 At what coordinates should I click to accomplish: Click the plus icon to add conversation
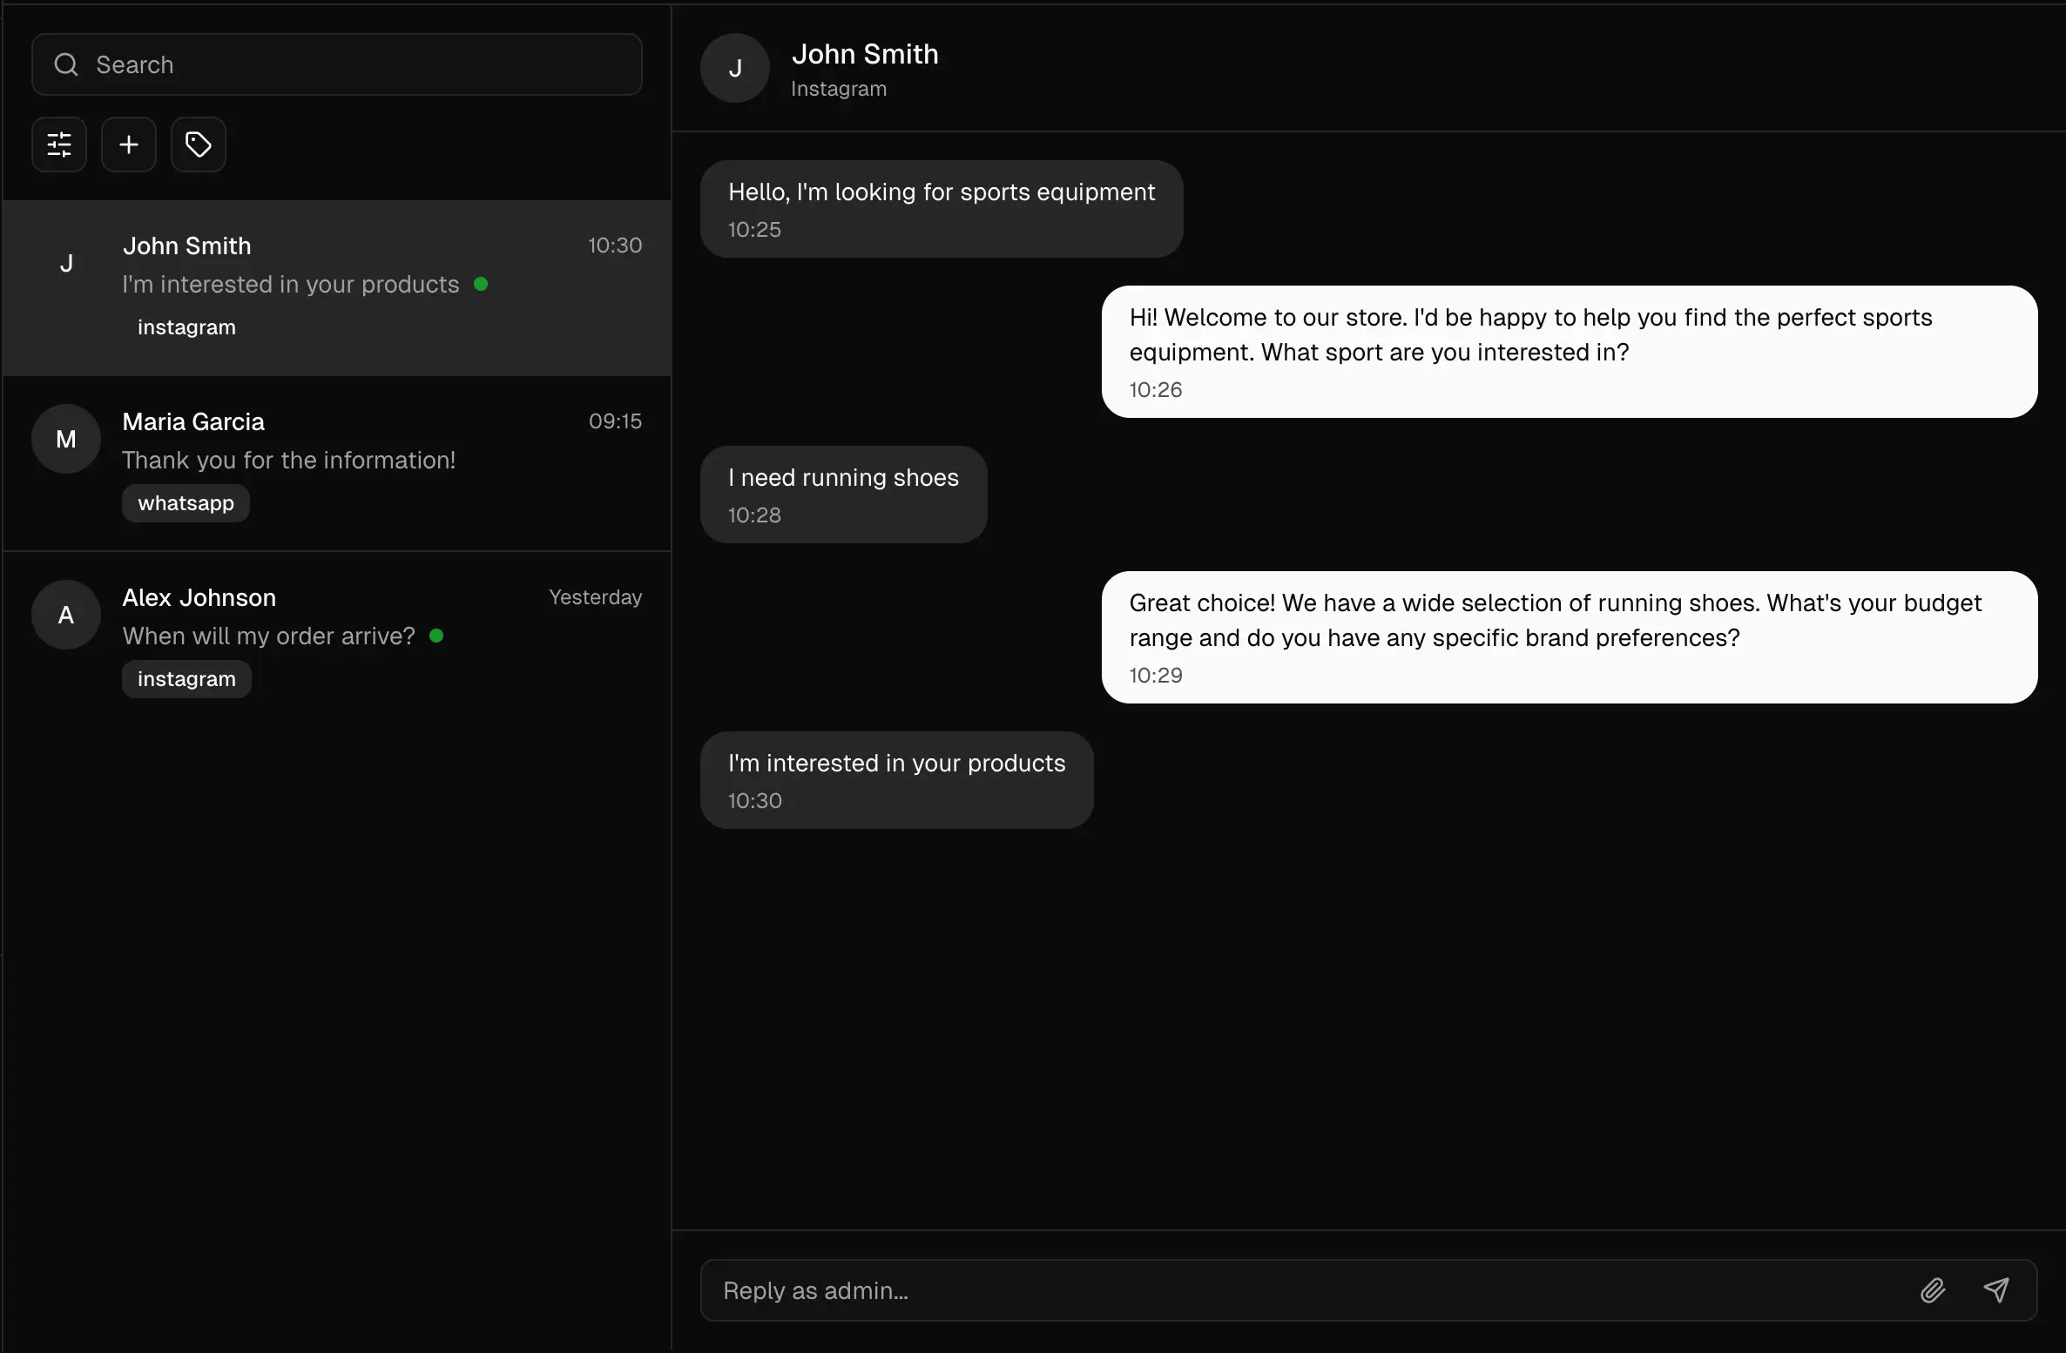(129, 145)
